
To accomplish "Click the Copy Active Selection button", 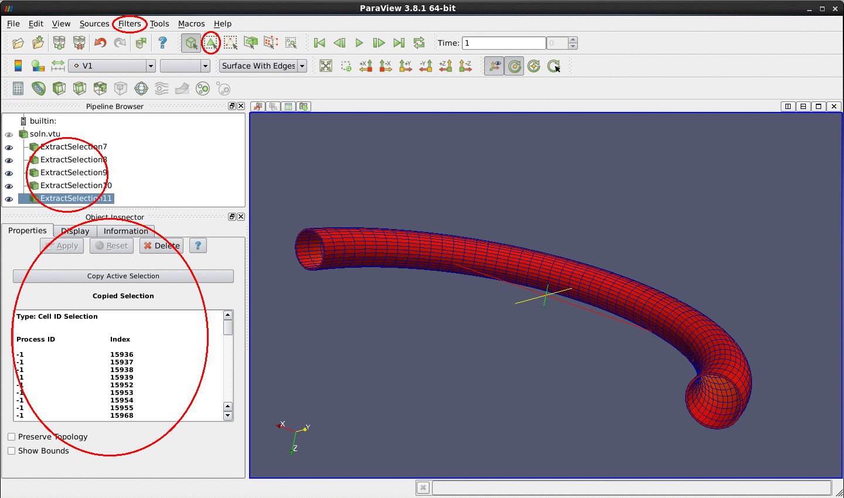I will (x=123, y=276).
